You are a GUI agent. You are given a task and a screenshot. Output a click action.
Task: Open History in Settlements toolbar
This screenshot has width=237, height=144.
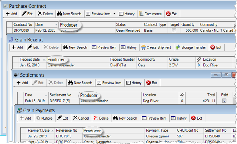pyautogui.click(x=134, y=83)
